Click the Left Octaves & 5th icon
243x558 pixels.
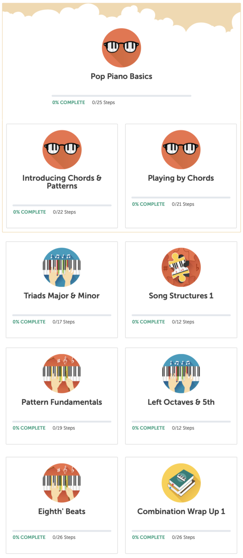pos(181,374)
